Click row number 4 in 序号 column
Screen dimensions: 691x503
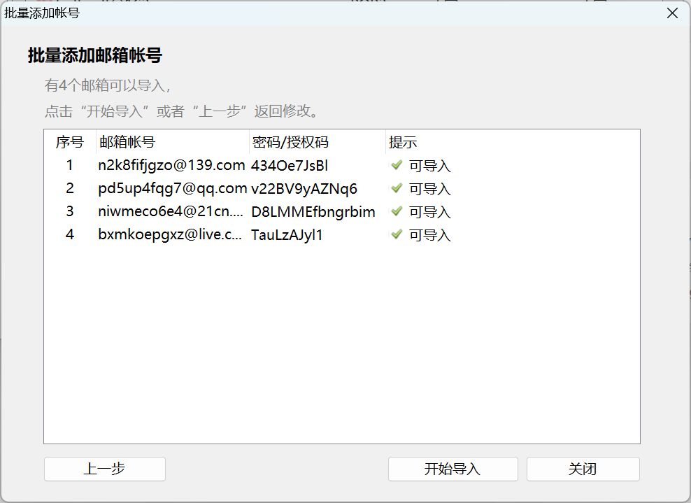(x=70, y=234)
